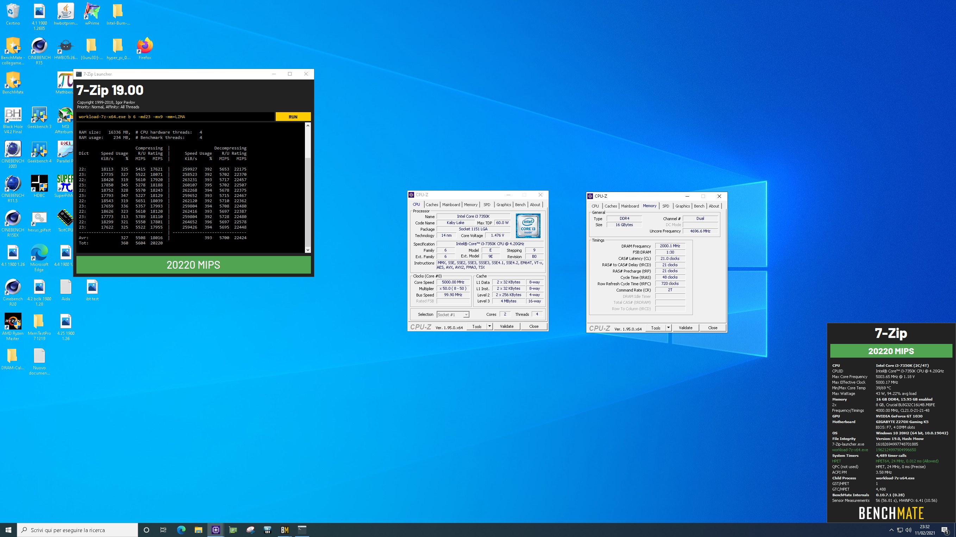956x537 pixels.
Task: Open the Windows Start menu
Action: (x=8, y=530)
